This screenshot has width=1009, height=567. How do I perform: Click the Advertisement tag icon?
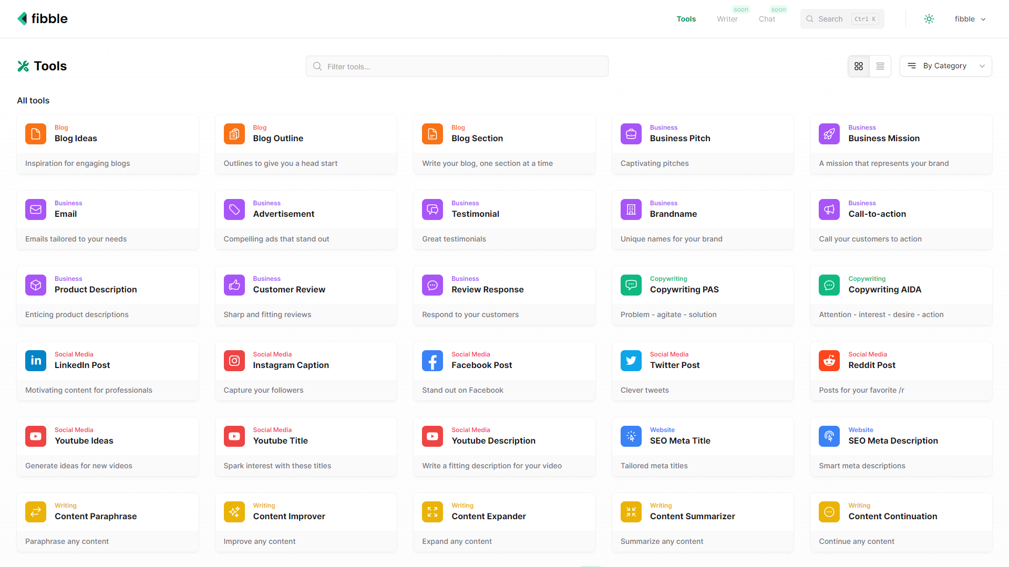pyautogui.click(x=234, y=209)
